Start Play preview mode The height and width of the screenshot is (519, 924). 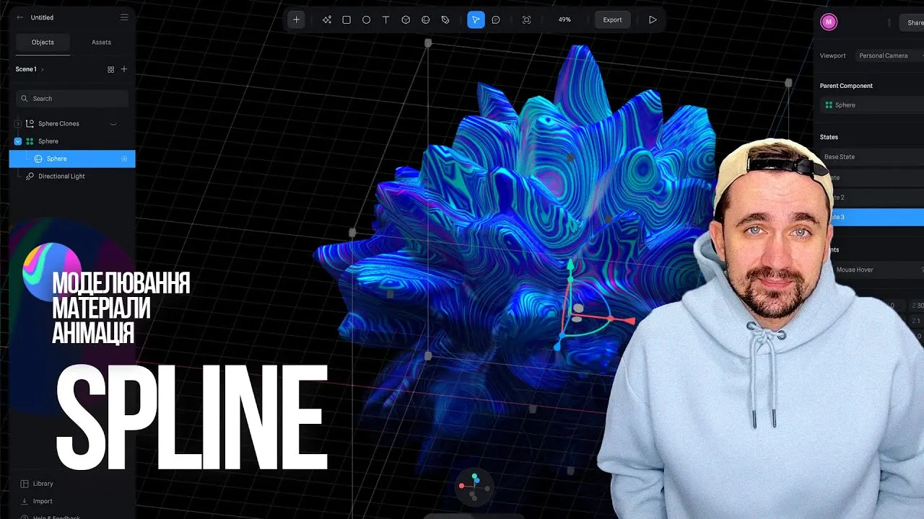(x=653, y=20)
